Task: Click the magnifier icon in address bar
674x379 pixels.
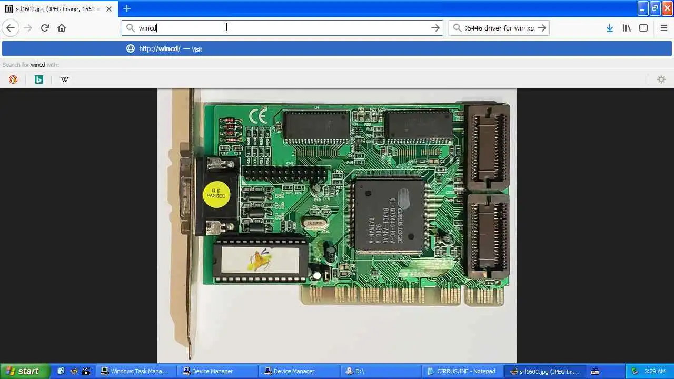Action: [x=130, y=28]
